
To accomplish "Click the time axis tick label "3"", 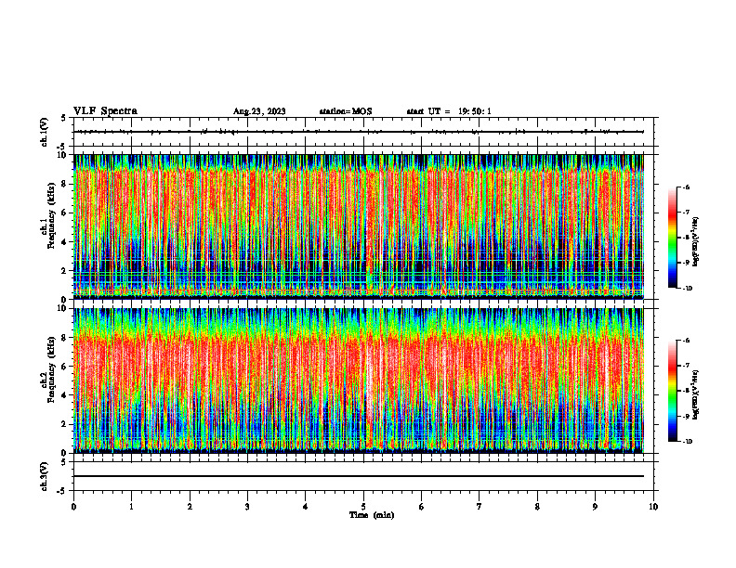I will (x=247, y=507).
